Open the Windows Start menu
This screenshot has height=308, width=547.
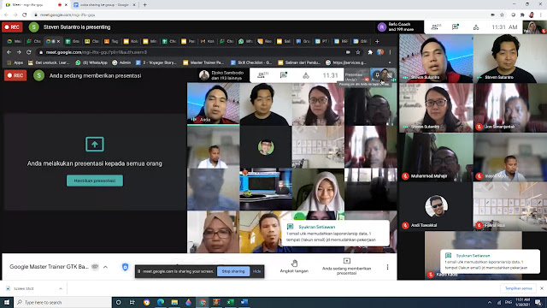click(7, 302)
